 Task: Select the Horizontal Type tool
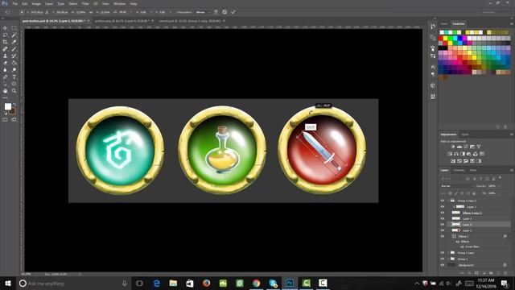click(x=14, y=77)
